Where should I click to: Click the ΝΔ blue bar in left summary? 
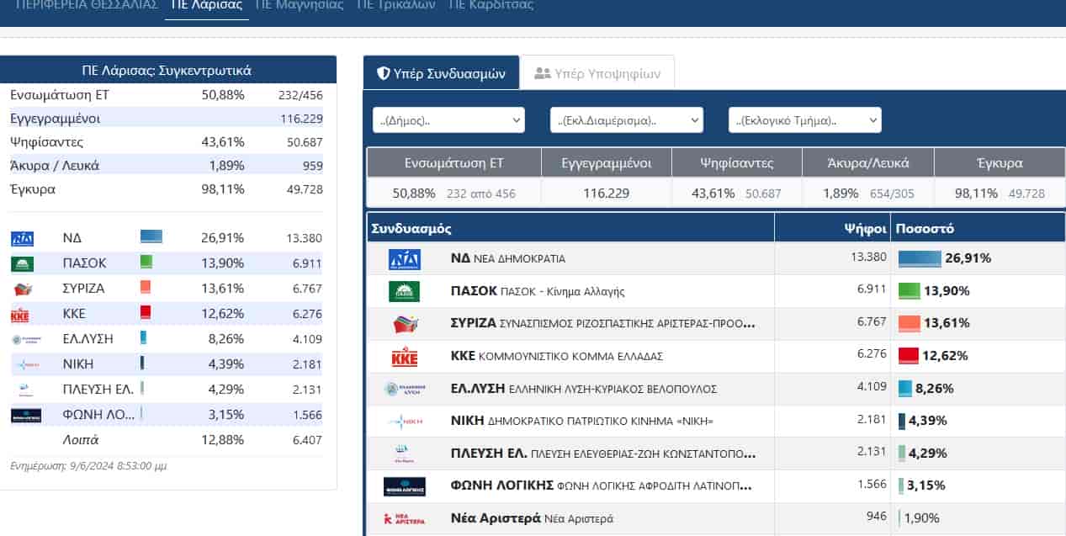(x=151, y=237)
